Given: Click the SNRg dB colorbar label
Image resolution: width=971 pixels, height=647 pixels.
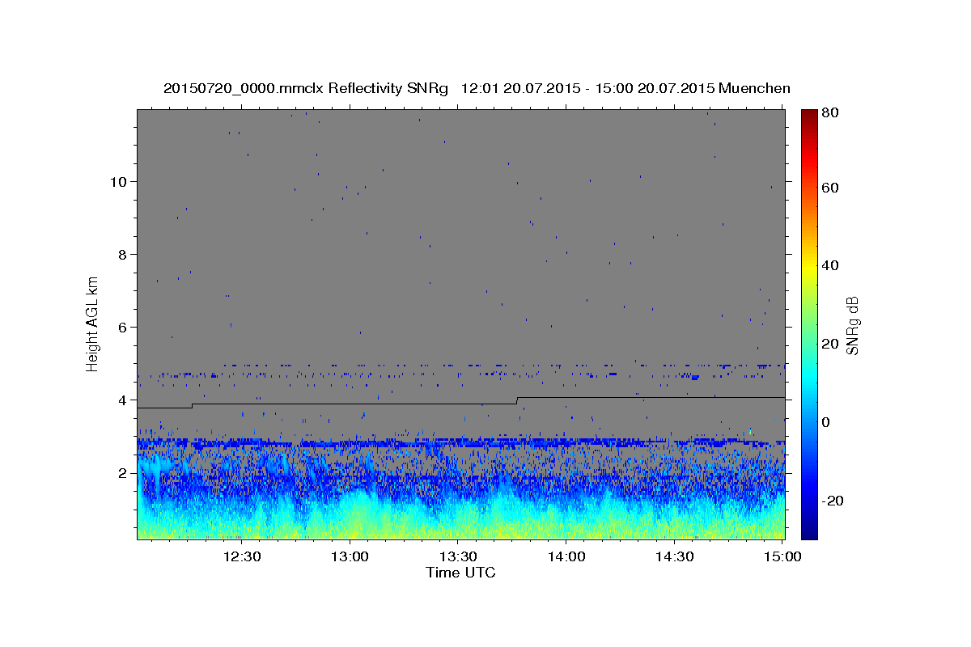Looking at the screenshot, I should (x=852, y=325).
